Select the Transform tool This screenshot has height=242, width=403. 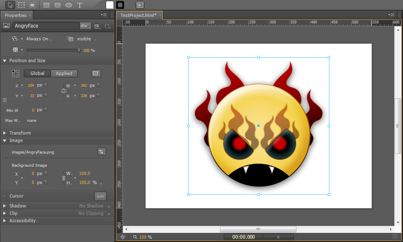click(21, 5)
